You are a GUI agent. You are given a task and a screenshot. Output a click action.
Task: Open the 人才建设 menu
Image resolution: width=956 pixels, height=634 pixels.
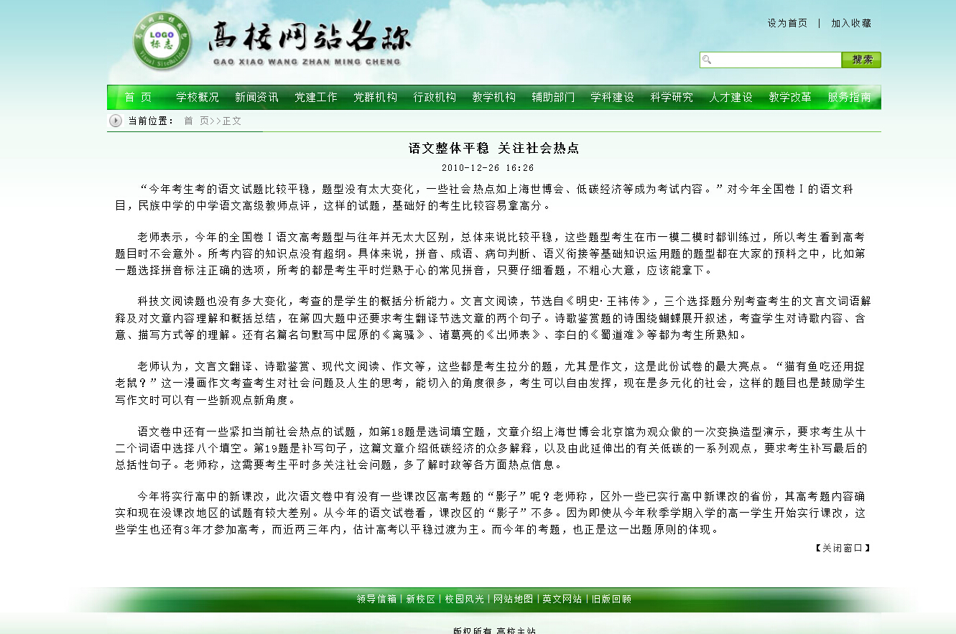[731, 97]
